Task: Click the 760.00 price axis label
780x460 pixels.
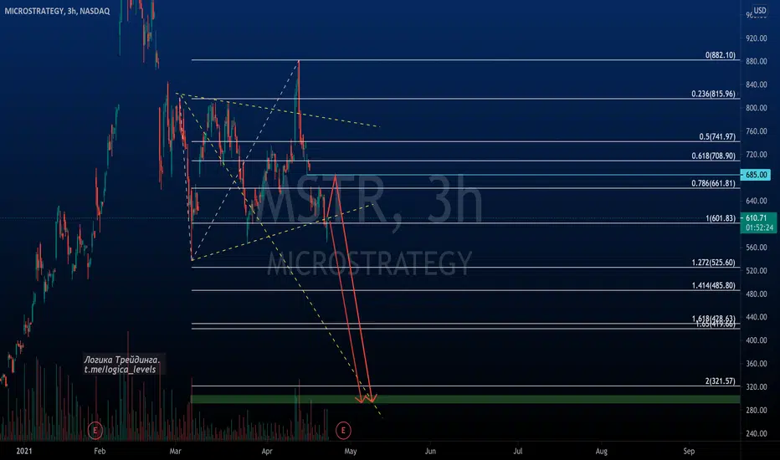Action: point(756,131)
